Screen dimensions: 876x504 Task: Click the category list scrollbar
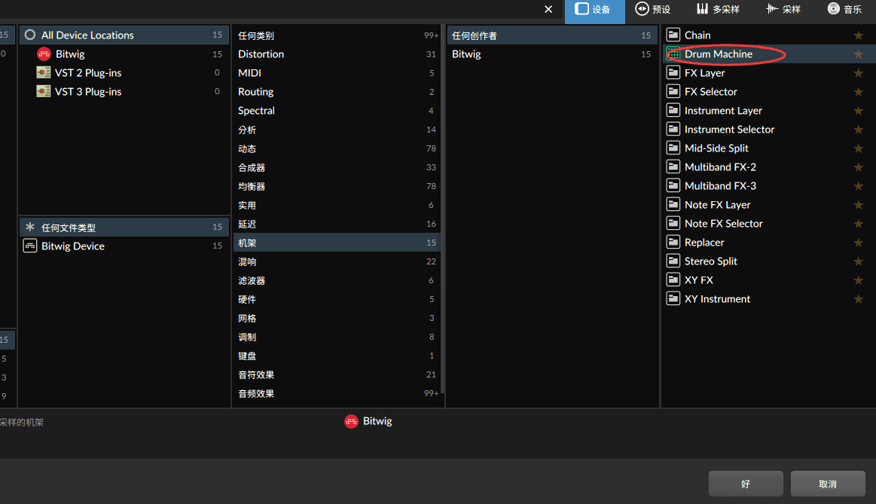point(442,209)
